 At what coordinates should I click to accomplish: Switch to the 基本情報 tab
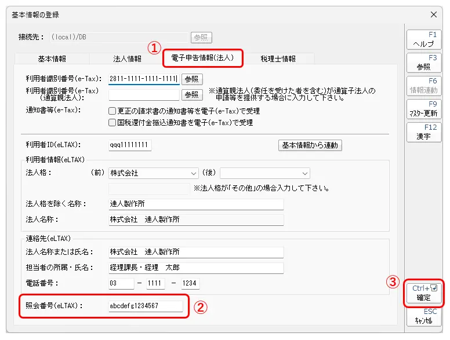point(52,59)
